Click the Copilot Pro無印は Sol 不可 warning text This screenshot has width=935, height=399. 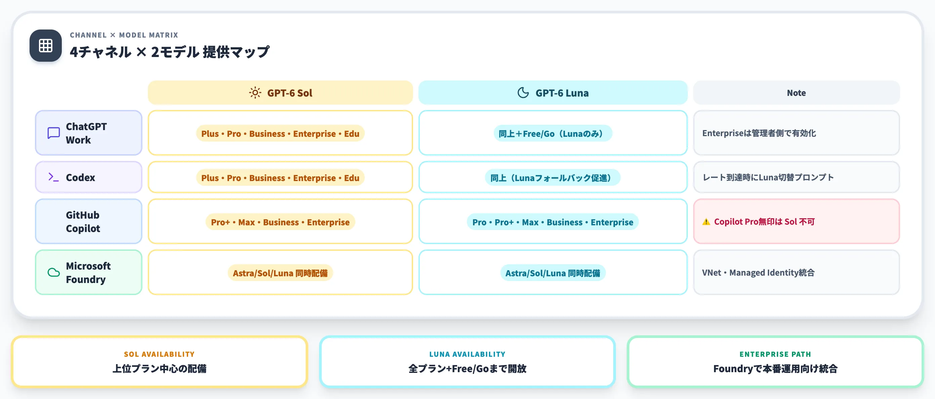[x=764, y=222]
